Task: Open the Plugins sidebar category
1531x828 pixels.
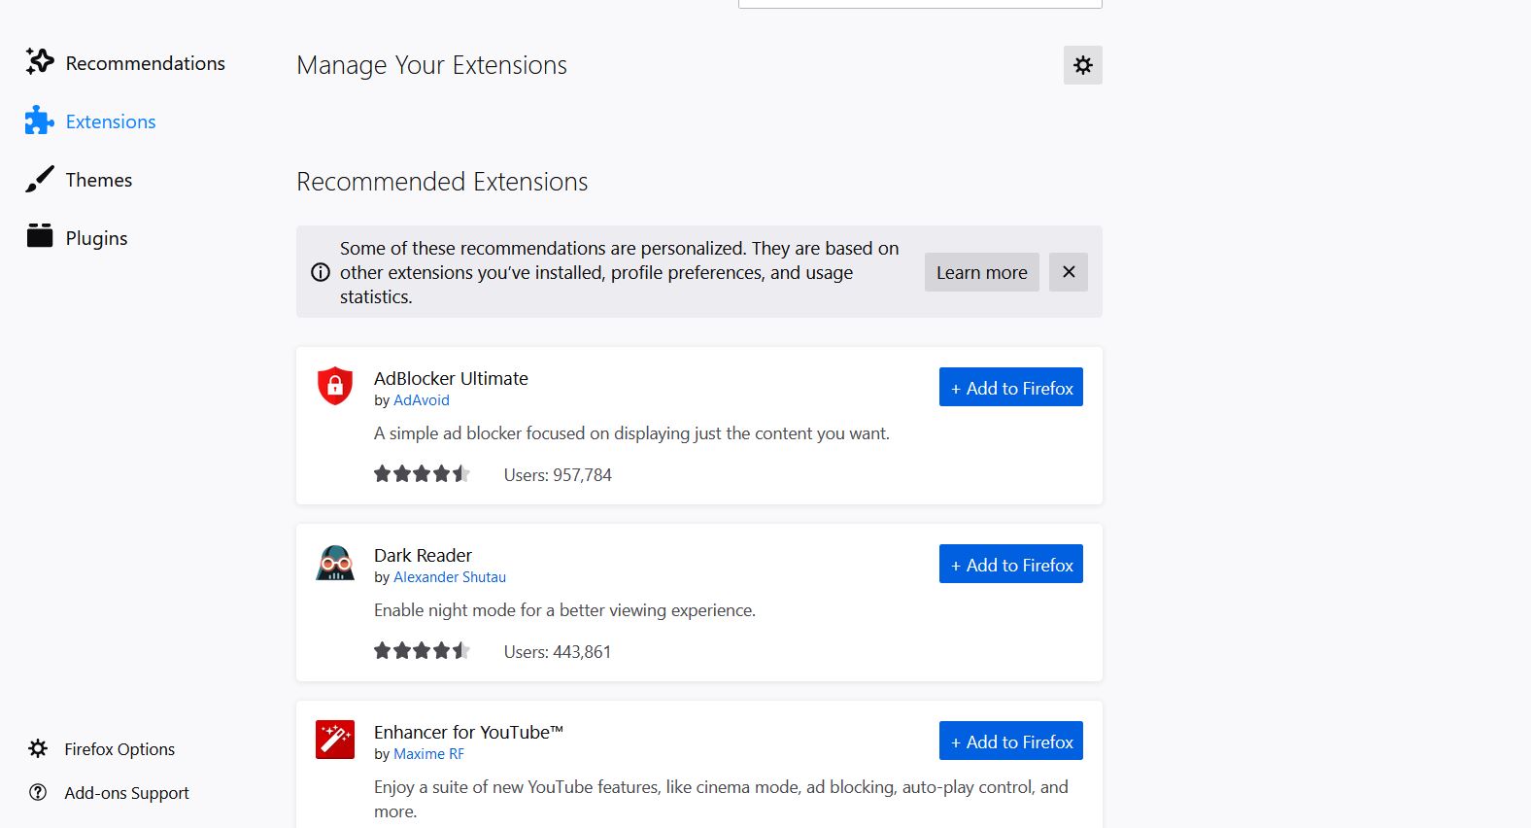Action: click(77, 238)
